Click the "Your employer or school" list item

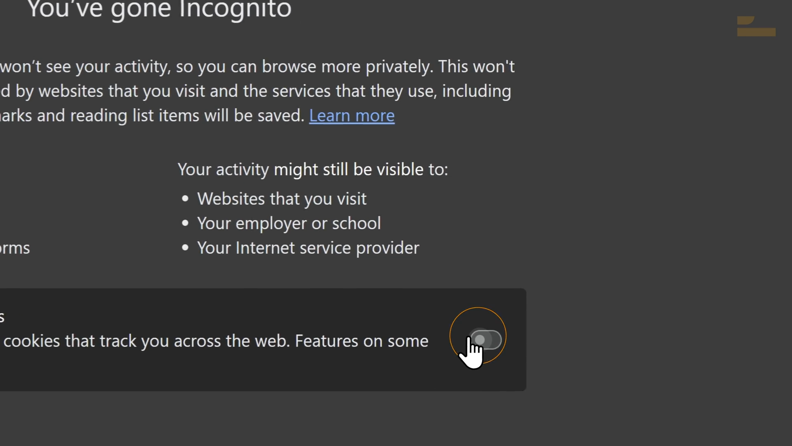point(289,223)
